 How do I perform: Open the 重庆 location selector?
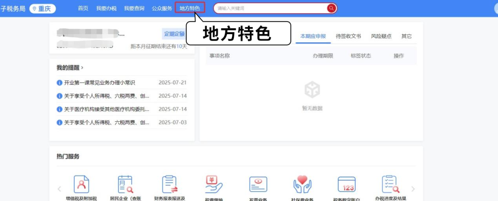(x=42, y=9)
